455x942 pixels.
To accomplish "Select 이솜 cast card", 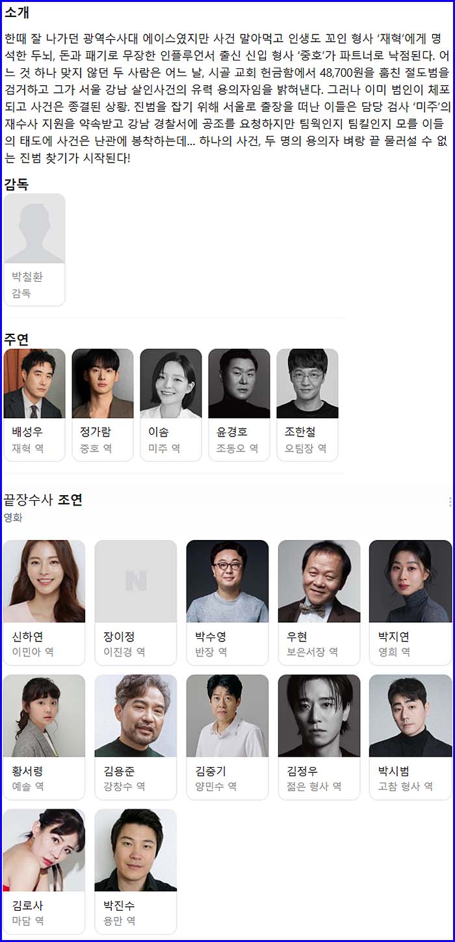I will (171, 405).
